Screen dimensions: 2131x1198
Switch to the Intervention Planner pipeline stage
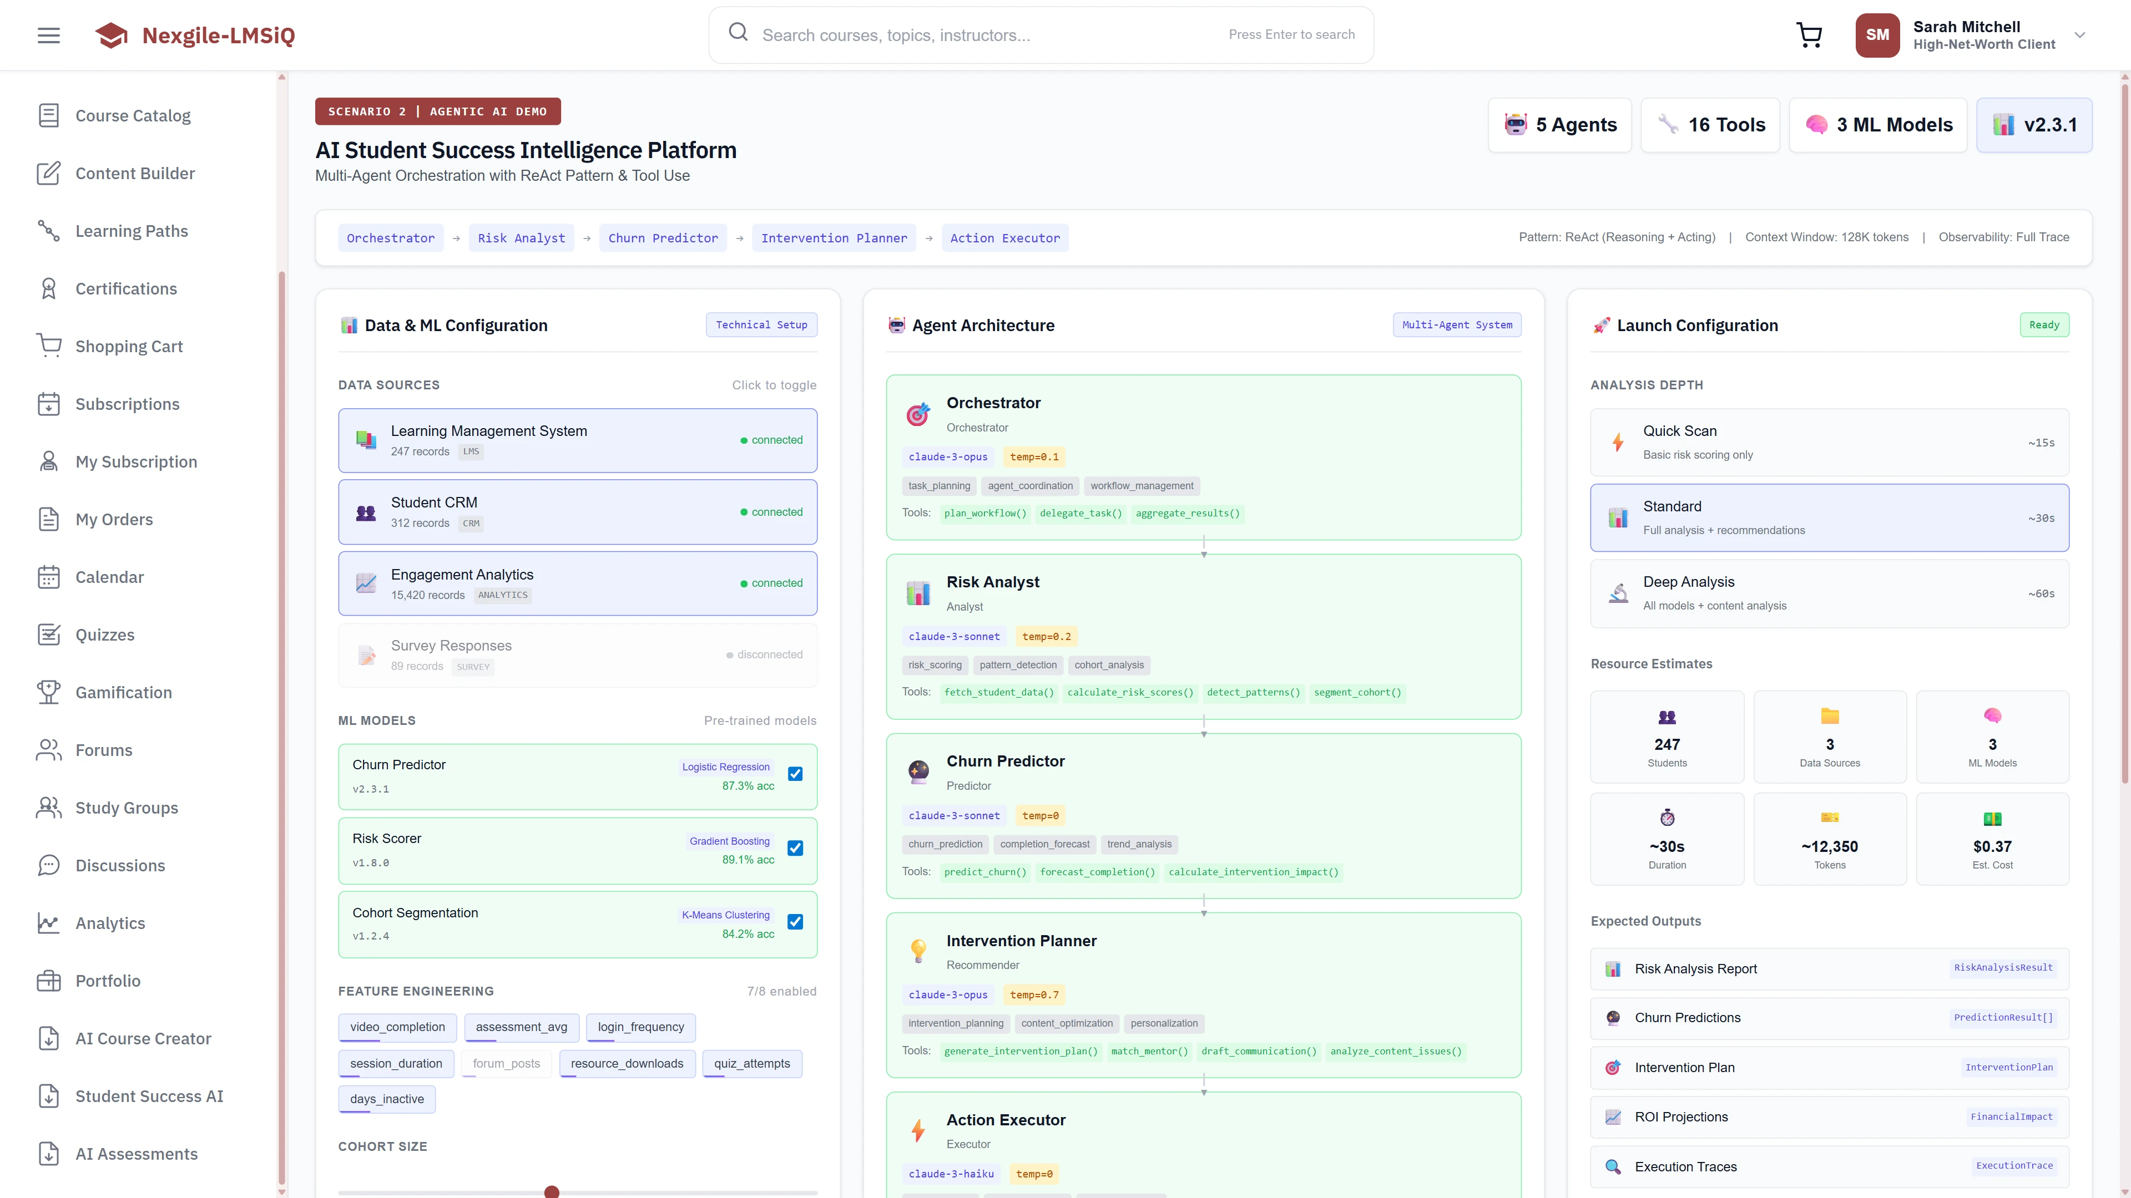pyautogui.click(x=834, y=238)
